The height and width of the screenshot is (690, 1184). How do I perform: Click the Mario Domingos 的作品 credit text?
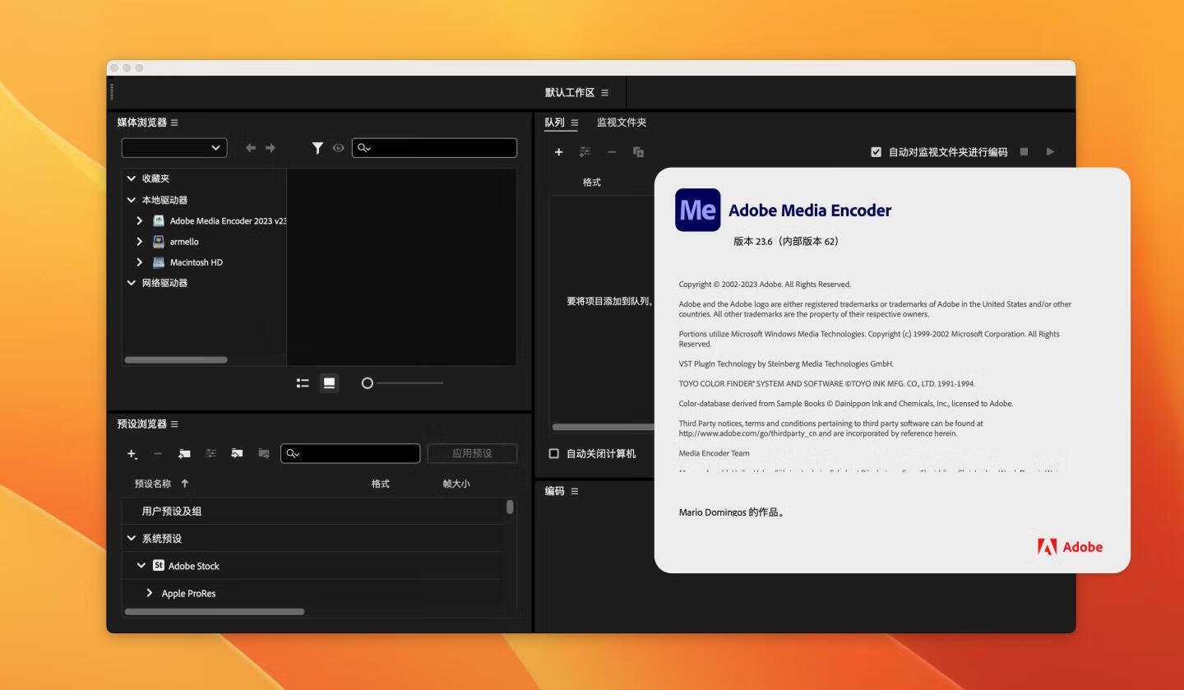point(732,512)
